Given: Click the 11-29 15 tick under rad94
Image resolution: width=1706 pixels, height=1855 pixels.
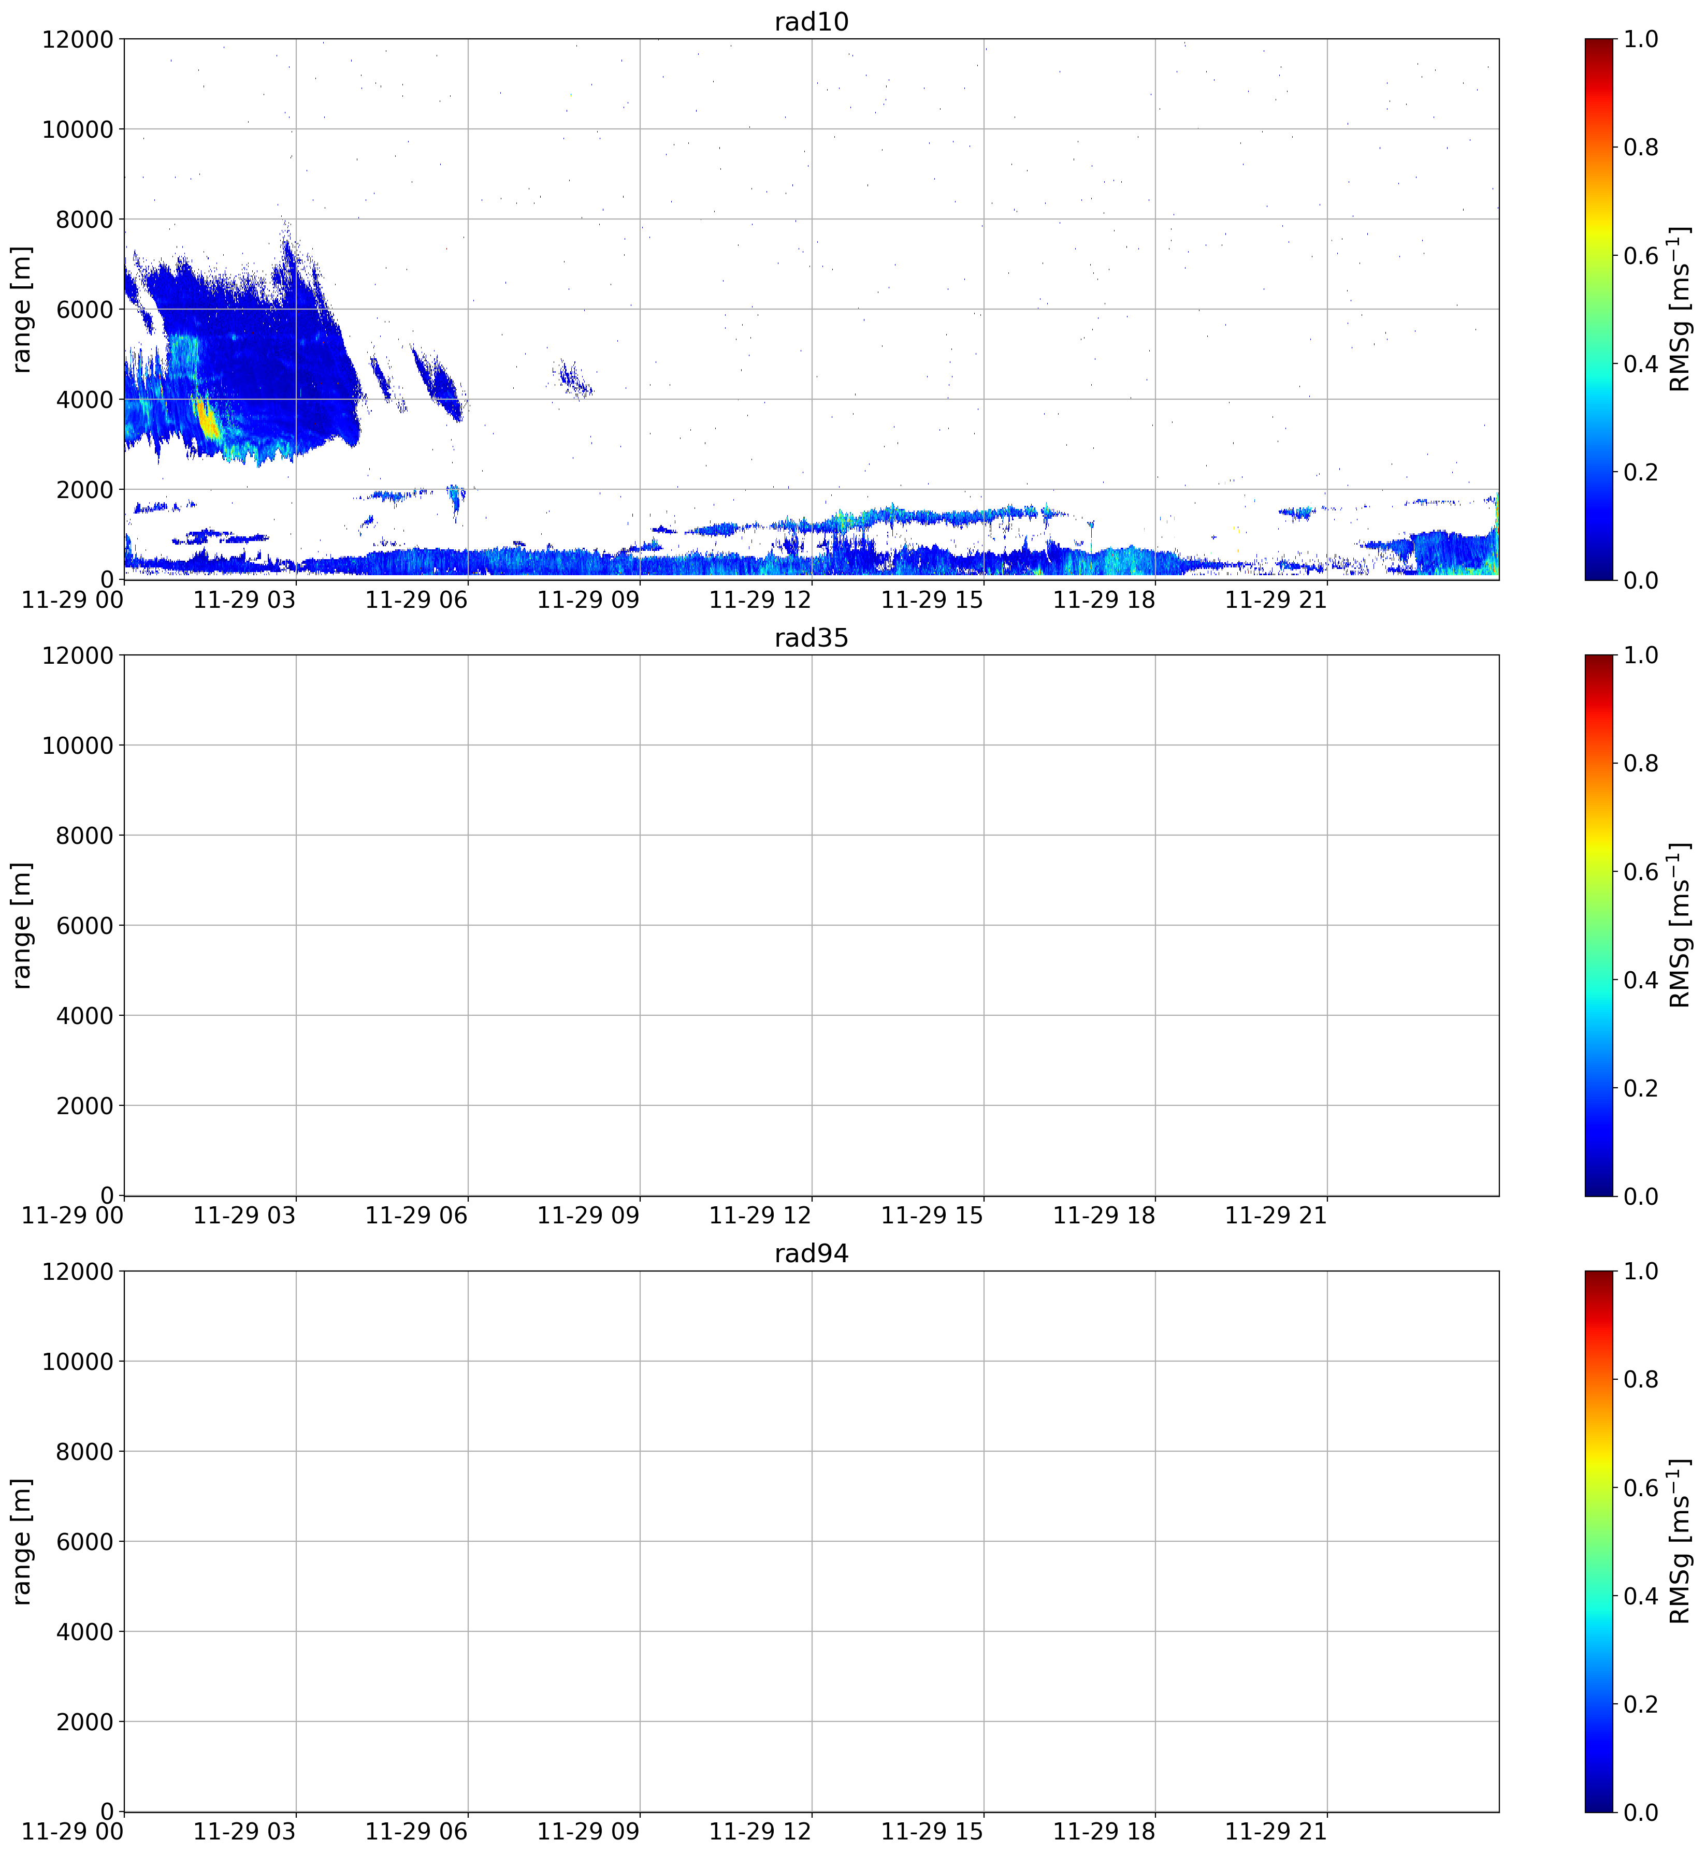Looking at the screenshot, I should pos(932,1832).
